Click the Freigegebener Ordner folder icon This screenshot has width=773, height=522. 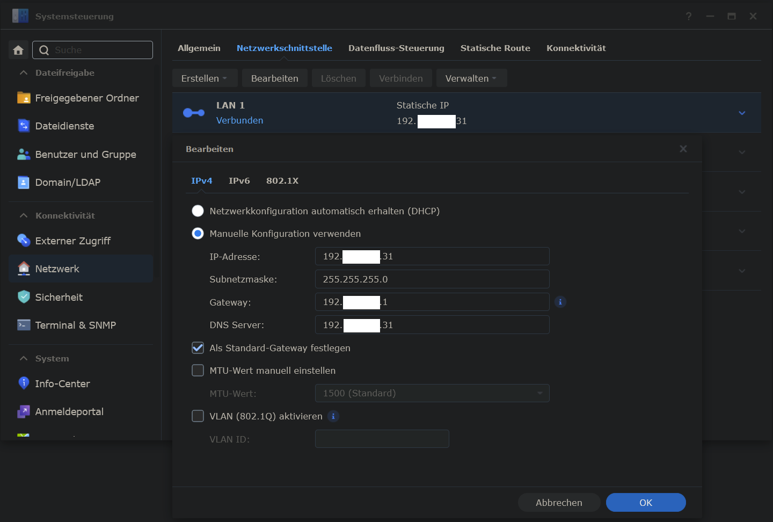click(x=24, y=98)
